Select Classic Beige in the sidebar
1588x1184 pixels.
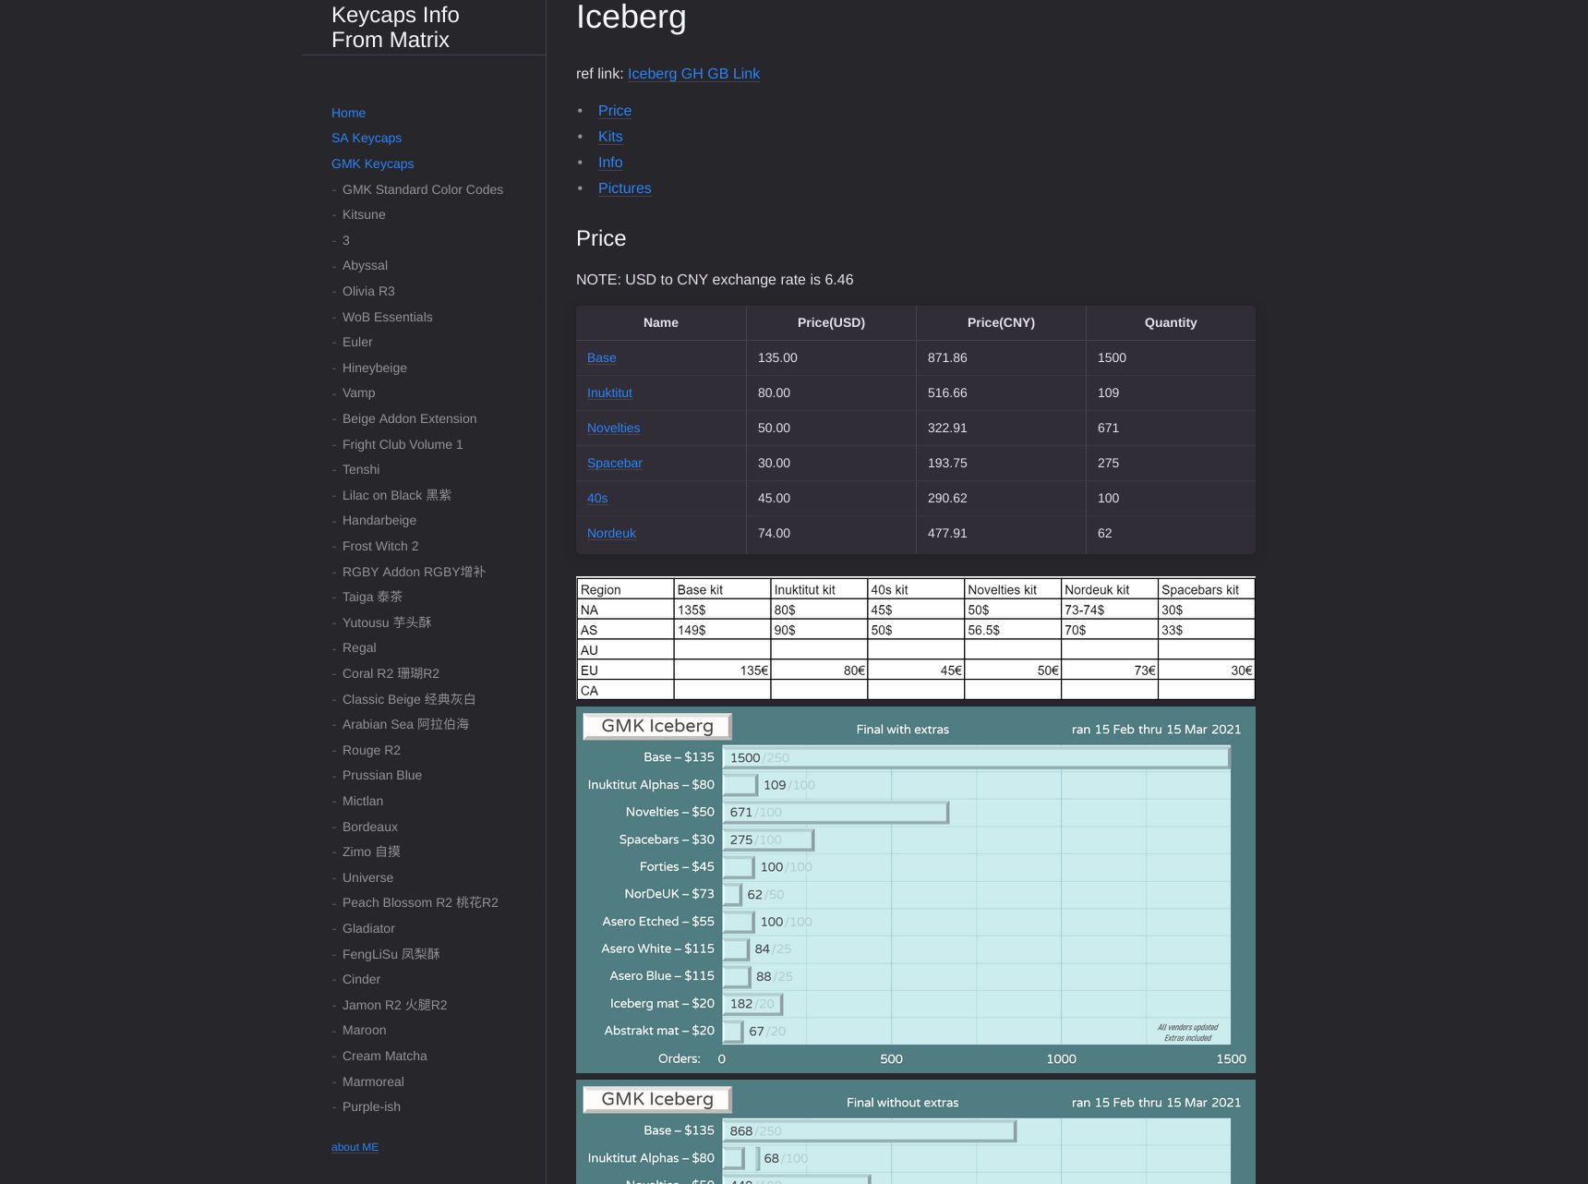pyautogui.click(x=409, y=699)
